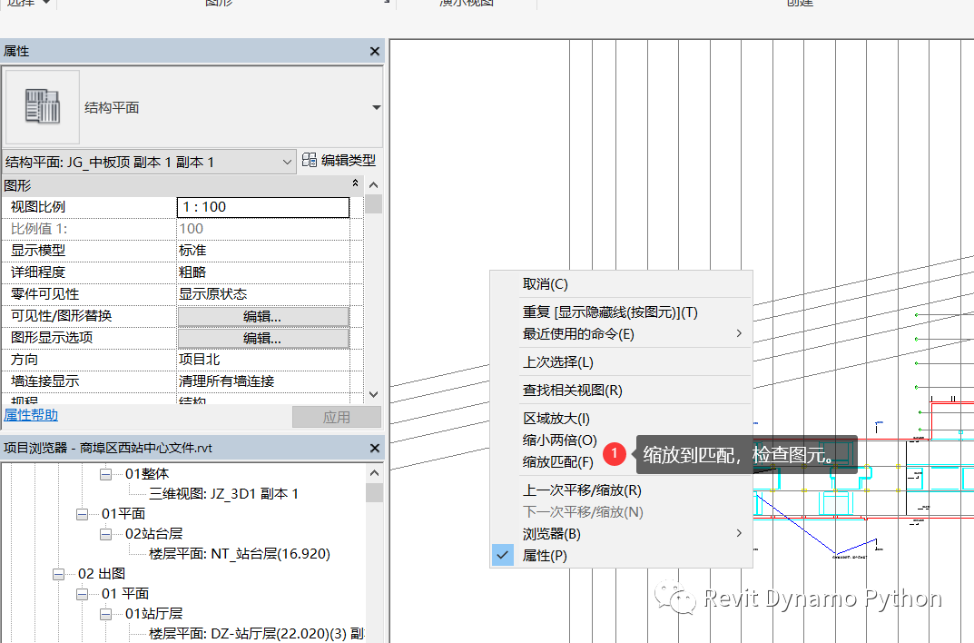The image size is (974, 643).
Task: Choose 缩放匹配(F) in context menu
Action: [x=558, y=461]
